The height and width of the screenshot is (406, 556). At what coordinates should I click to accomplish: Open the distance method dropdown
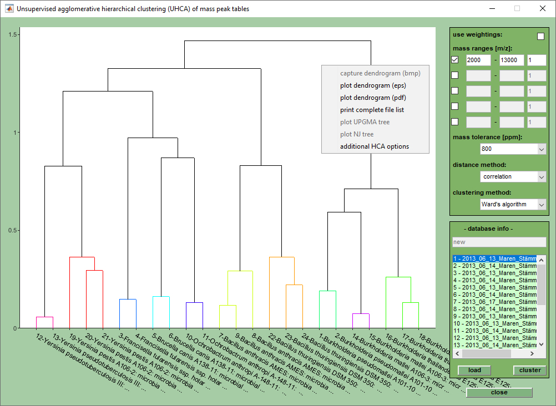pos(541,177)
